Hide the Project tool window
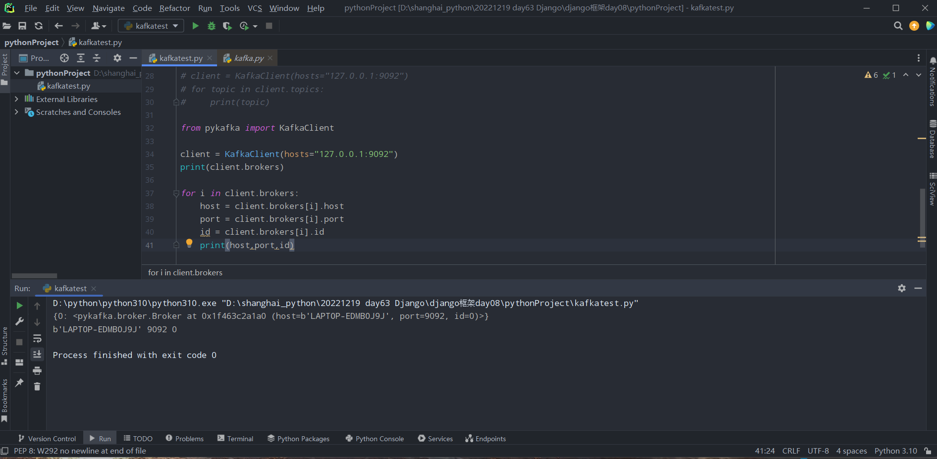This screenshot has height=459, width=937. 133,58
